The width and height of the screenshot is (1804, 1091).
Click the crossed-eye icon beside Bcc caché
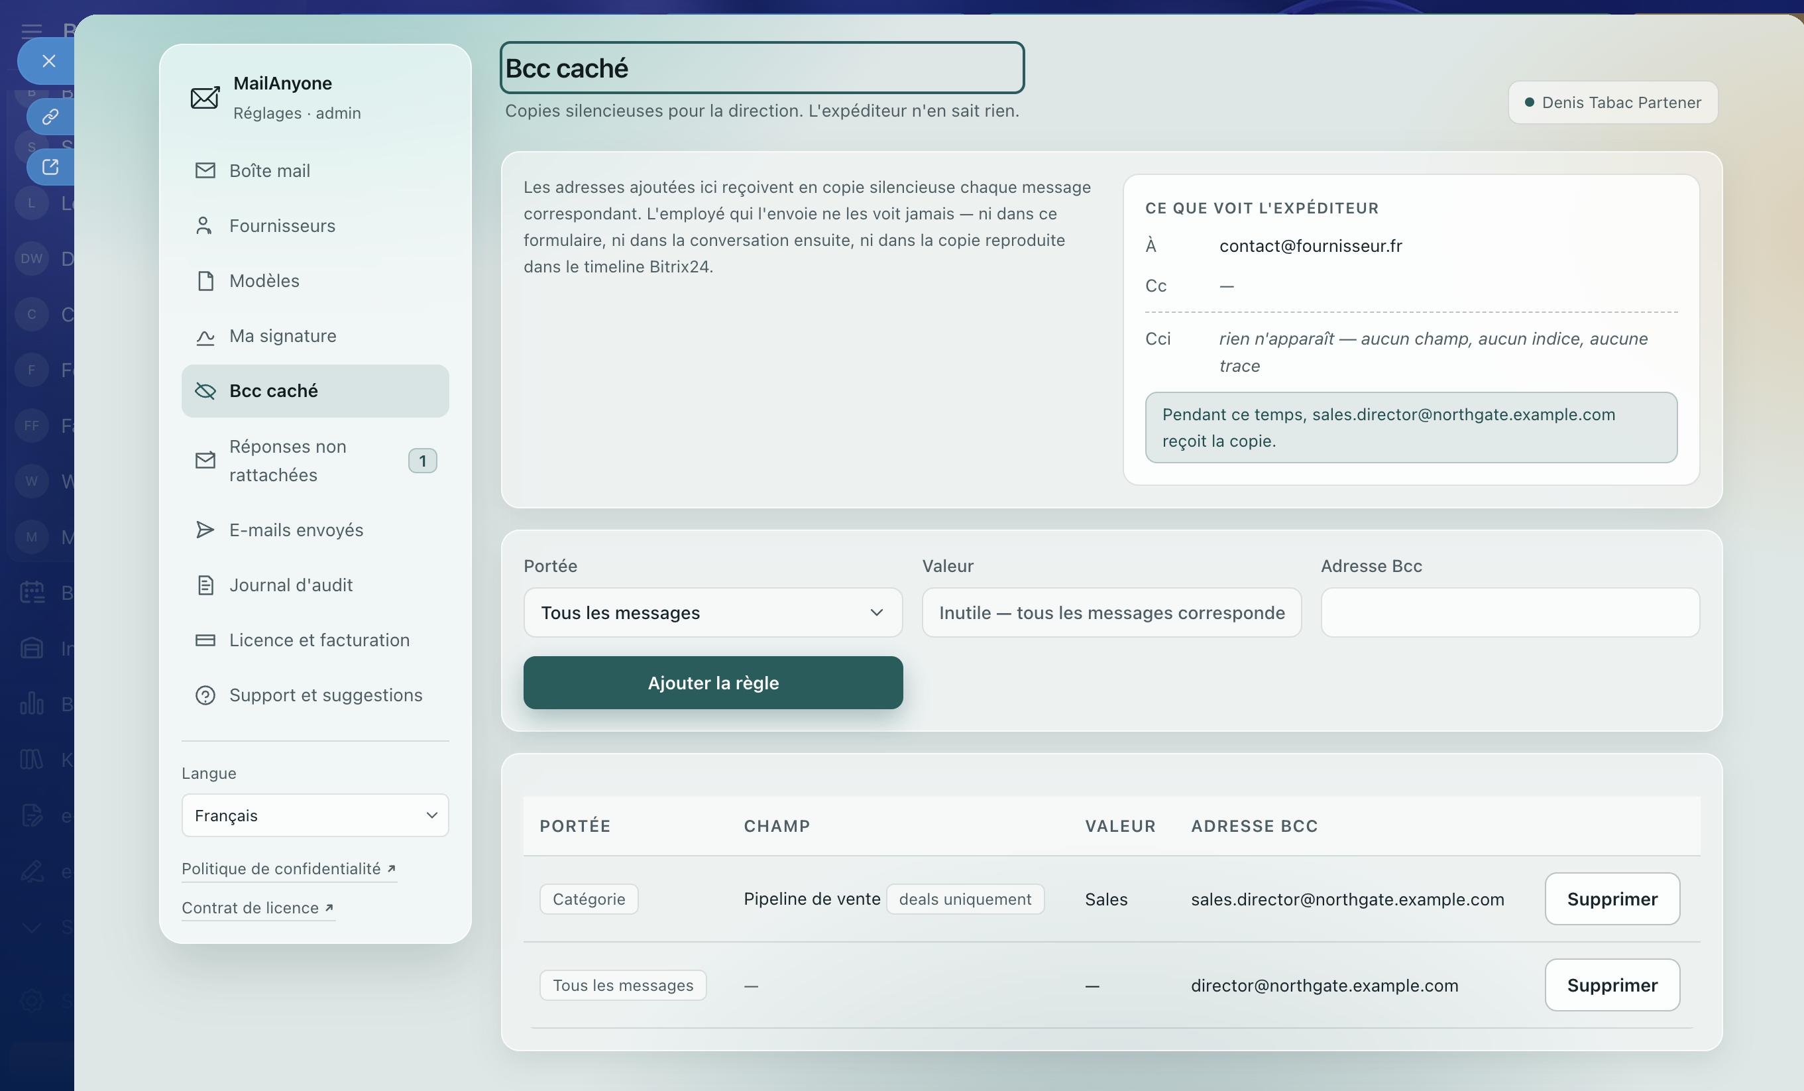click(x=205, y=391)
